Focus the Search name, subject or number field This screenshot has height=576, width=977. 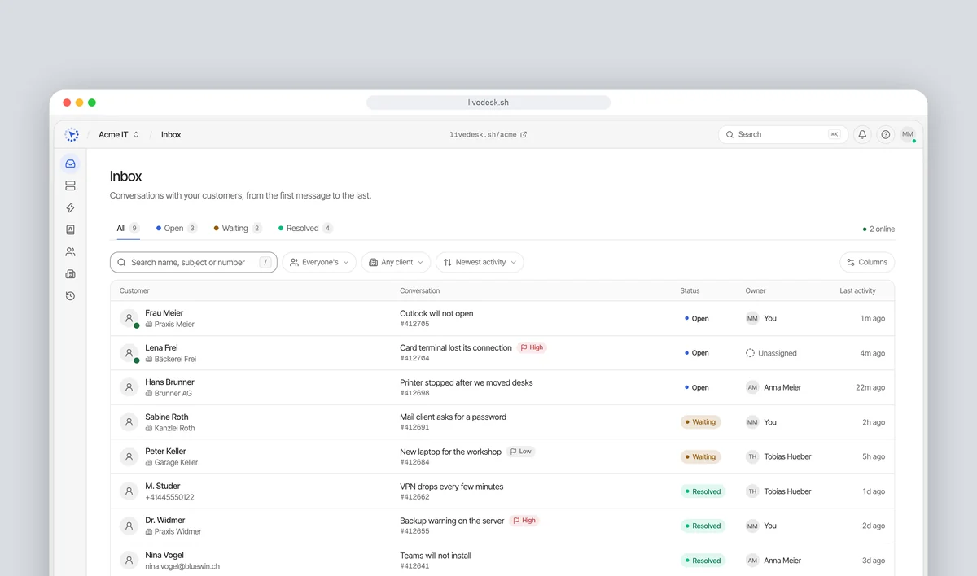(x=194, y=262)
